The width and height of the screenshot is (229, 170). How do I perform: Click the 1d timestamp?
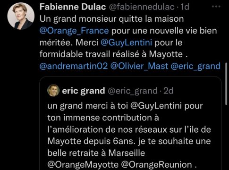185,7
